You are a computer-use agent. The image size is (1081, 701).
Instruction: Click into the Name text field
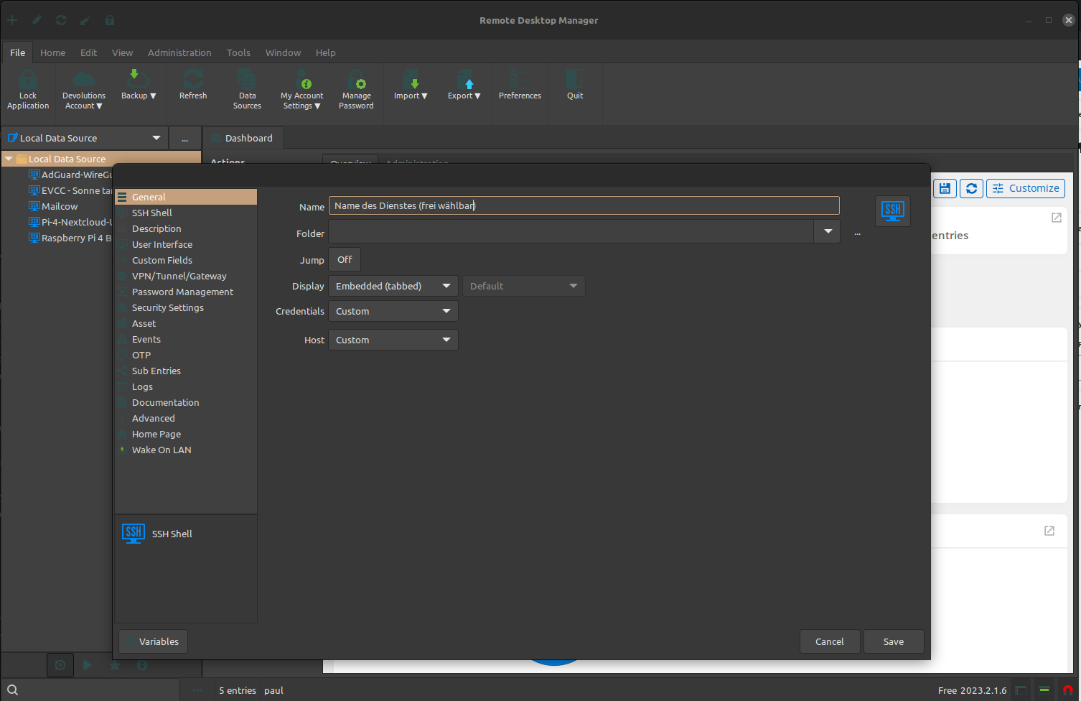583,205
